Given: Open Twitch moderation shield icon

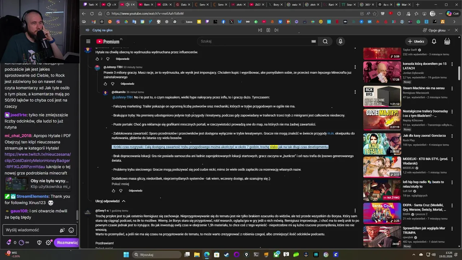Looking at the screenshot, I should pyautogui.click(x=39, y=243).
